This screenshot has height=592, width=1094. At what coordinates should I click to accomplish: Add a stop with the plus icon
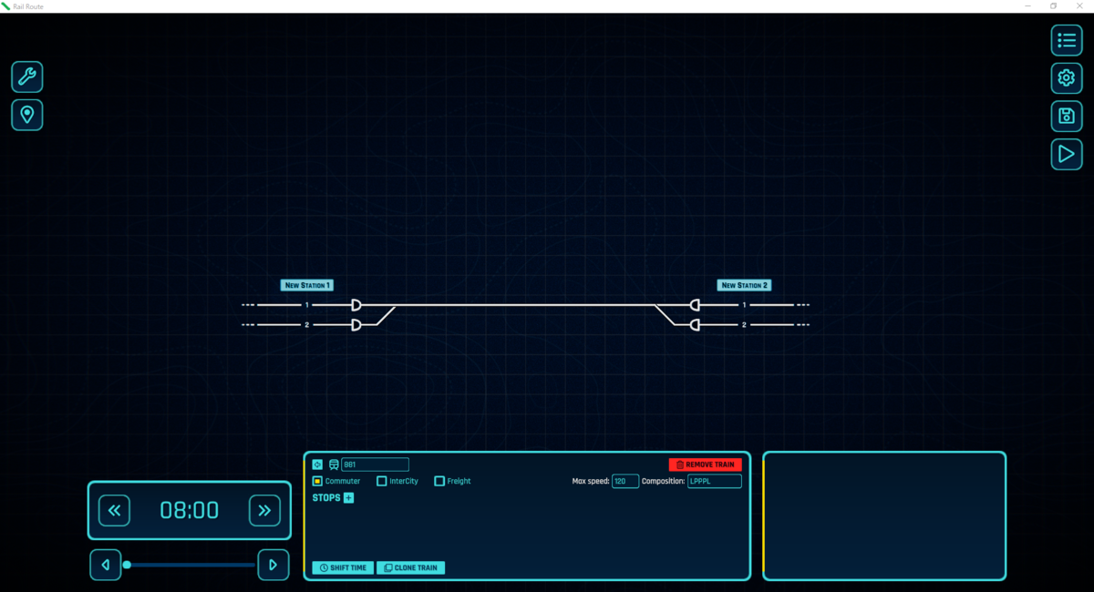coord(348,498)
